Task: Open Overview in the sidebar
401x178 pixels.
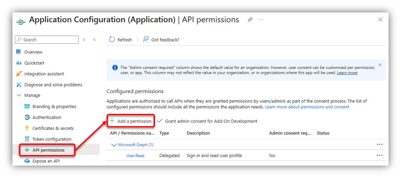Action: 33,52
